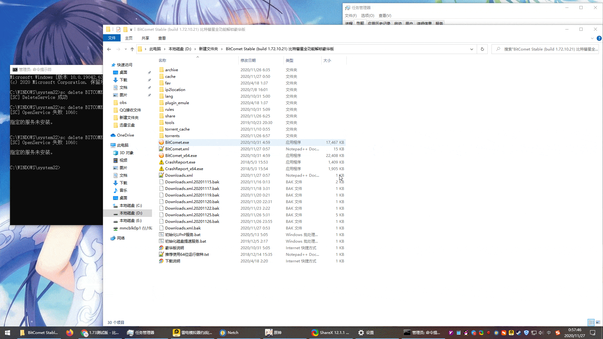
Task: Open the Windows Start button
Action: [8, 332]
